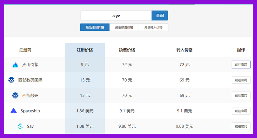Open 前往官网 for 西部数码国际

241,80
